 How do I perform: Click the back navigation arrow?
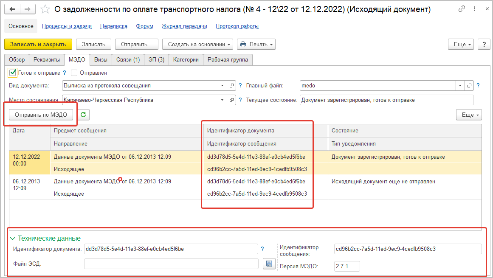[x=13, y=9]
